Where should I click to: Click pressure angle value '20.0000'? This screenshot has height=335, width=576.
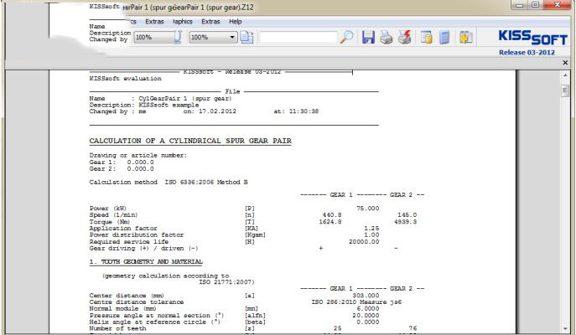click(x=366, y=316)
